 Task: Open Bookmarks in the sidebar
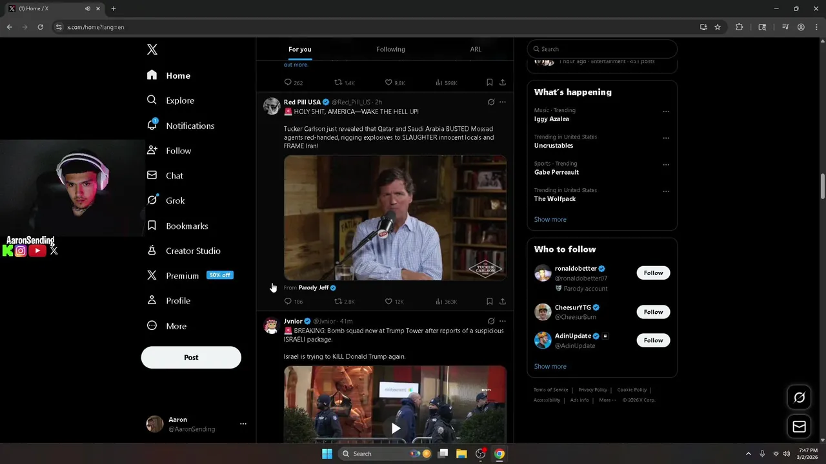pos(177,226)
